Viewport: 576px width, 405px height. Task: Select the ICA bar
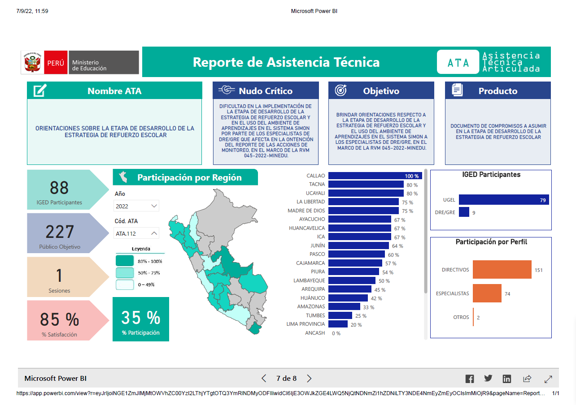pos(360,237)
